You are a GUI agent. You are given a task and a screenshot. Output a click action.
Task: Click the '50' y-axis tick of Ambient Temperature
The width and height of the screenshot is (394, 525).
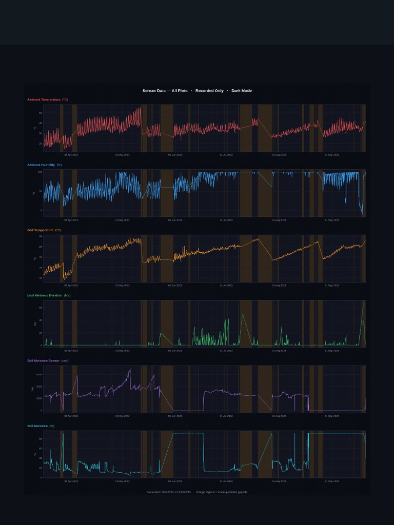tap(40, 113)
